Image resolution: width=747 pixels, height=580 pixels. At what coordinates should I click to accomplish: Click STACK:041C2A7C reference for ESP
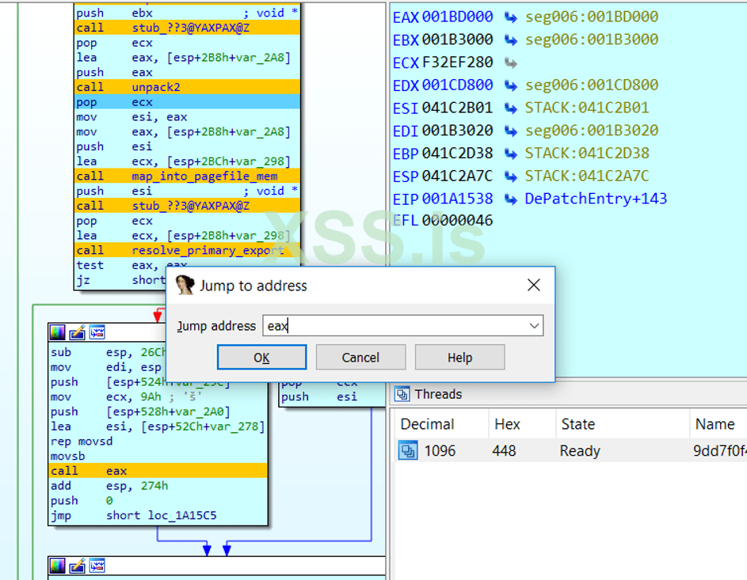pyautogui.click(x=587, y=176)
